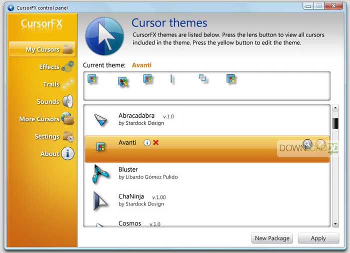Select the last Avanti preview cursor
The height and width of the screenshot is (253, 350).
[231, 79]
